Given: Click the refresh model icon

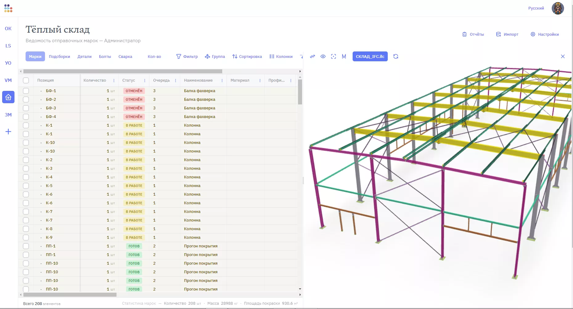Looking at the screenshot, I should pos(396,56).
